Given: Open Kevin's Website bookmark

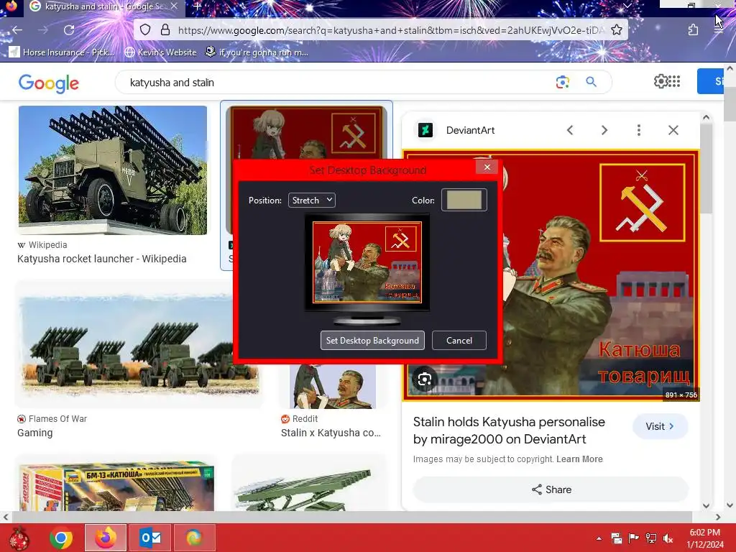Looking at the screenshot, I should [x=160, y=52].
